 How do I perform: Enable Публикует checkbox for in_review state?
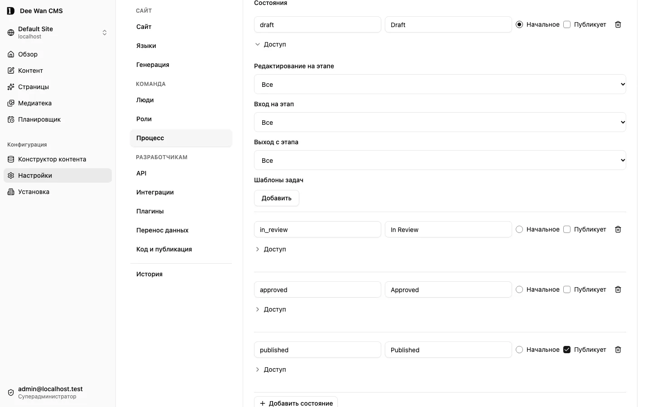tap(567, 229)
